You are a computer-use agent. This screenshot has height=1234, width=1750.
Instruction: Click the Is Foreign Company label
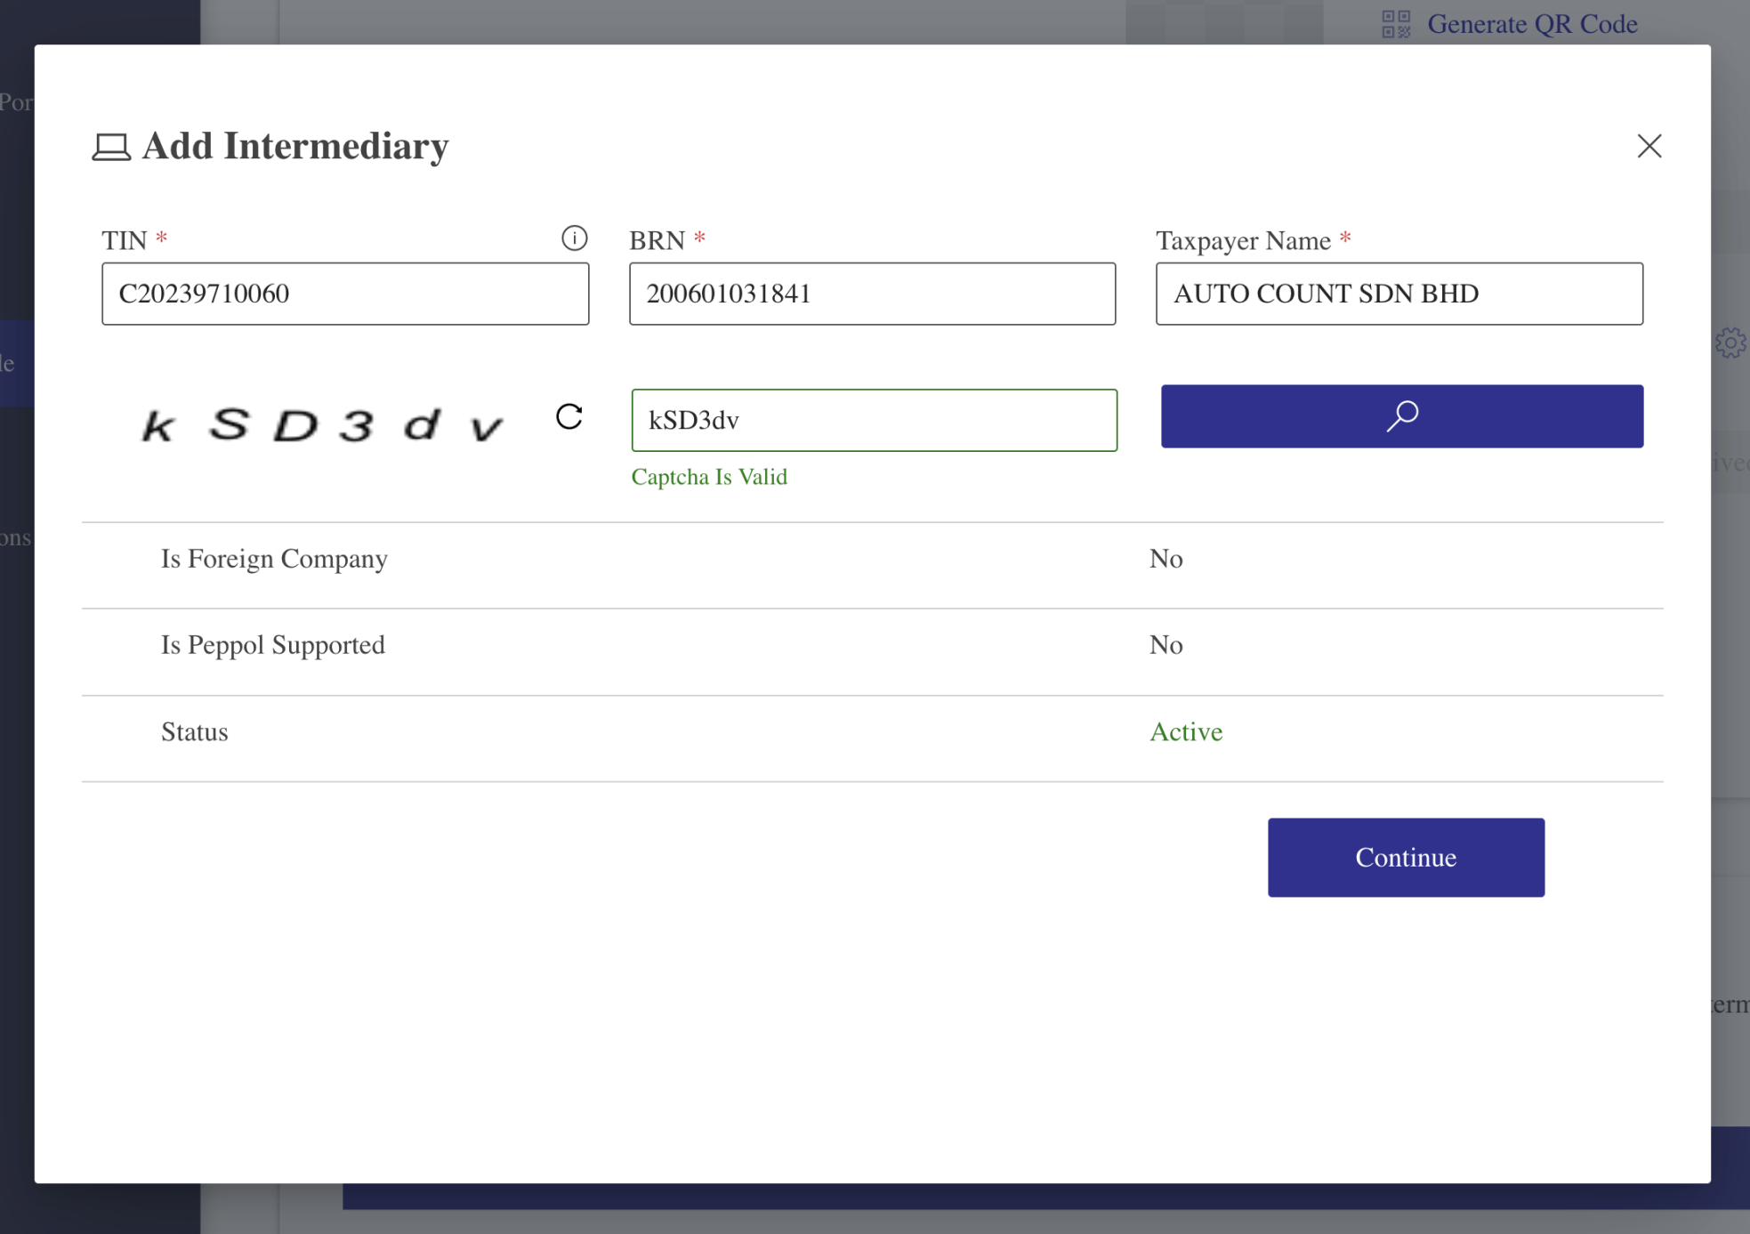tap(274, 559)
